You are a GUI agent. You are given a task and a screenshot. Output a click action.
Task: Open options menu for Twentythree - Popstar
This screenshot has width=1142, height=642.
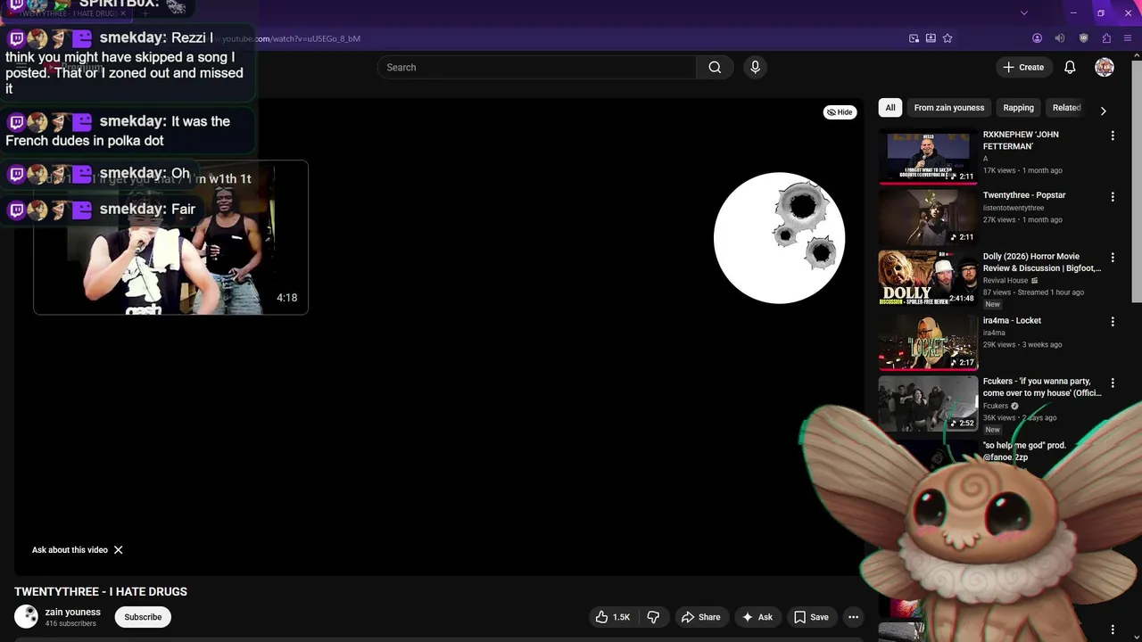(1113, 196)
